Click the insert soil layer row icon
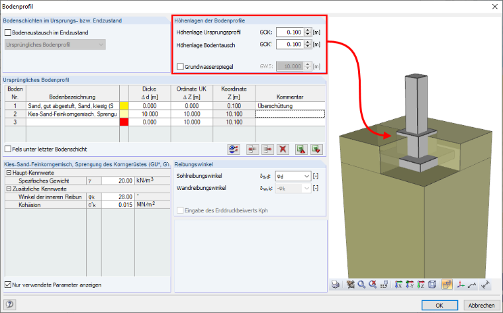 coord(252,150)
